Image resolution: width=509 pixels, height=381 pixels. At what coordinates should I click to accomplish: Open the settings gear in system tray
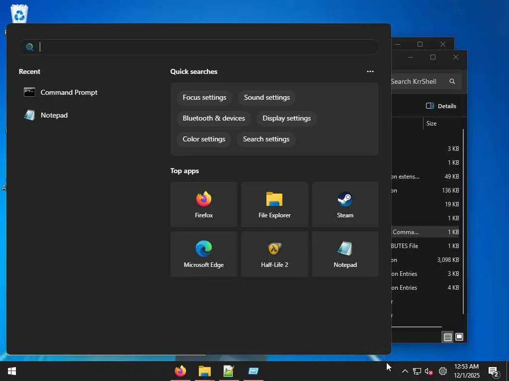coord(443,371)
